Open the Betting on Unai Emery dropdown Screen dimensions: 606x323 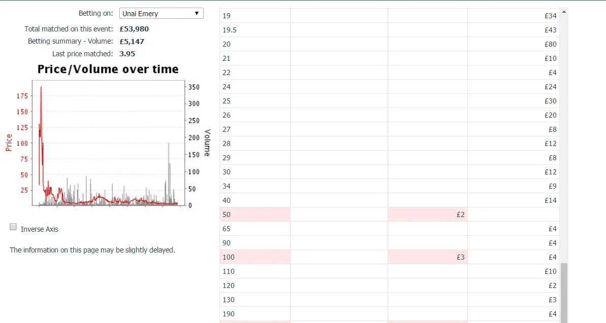click(x=161, y=14)
